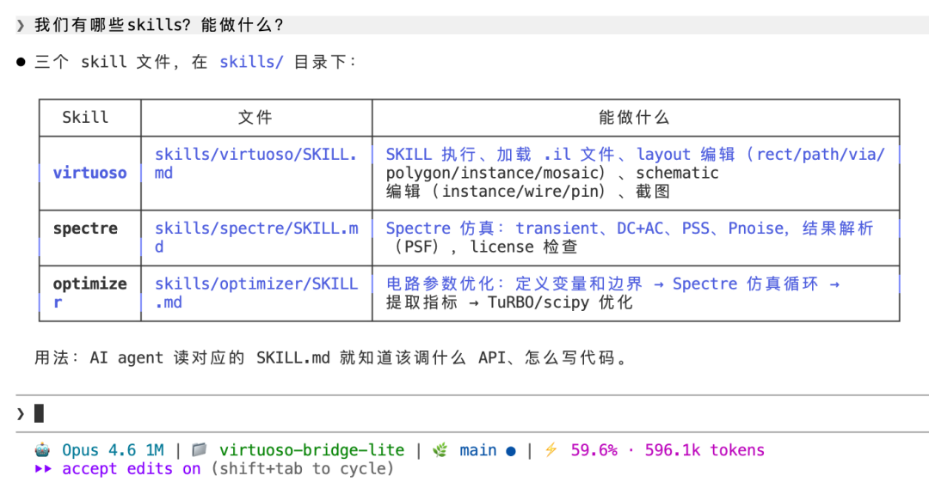Viewport: 929px width, 482px height.
Task: Select the virtuoso skill name cell
Action: tap(89, 173)
